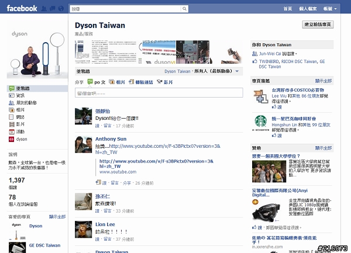
Task: Select the Wall tab in left sidebar
Action: [x=37, y=88]
